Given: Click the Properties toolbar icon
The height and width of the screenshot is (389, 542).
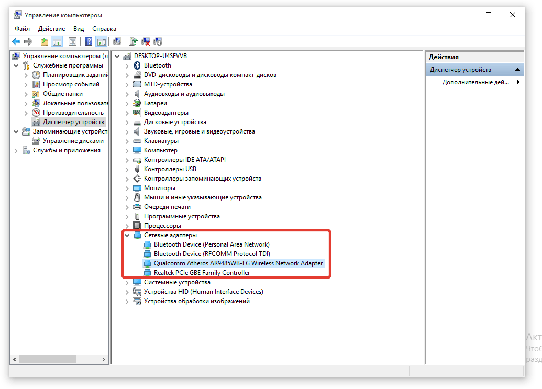Looking at the screenshot, I should tap(73, 41).
